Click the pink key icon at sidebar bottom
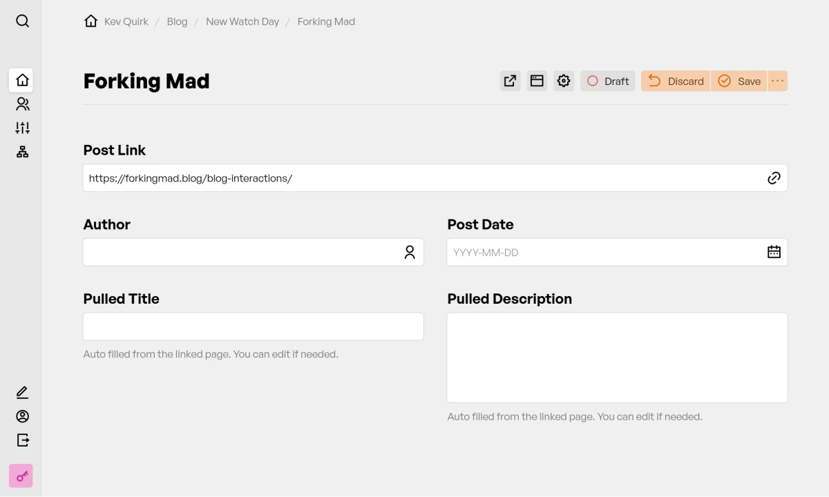The image size is (829, 497). (21, 476)
